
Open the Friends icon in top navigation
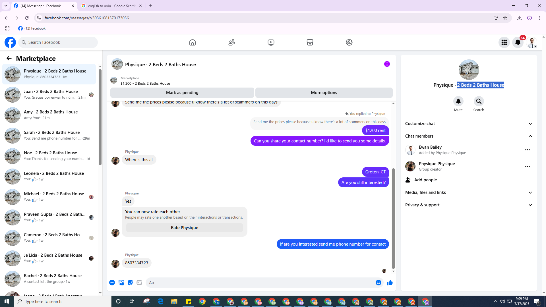pos(232,42)
